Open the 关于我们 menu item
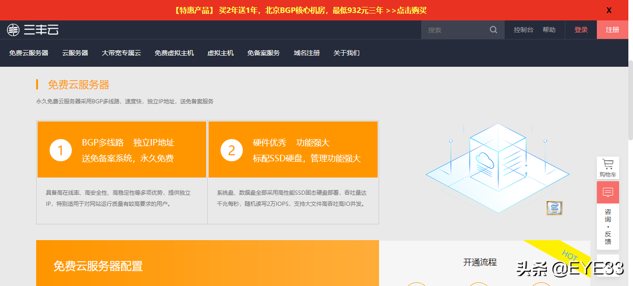Viewport: 633px width, 286px height. (x=347, y=53)
